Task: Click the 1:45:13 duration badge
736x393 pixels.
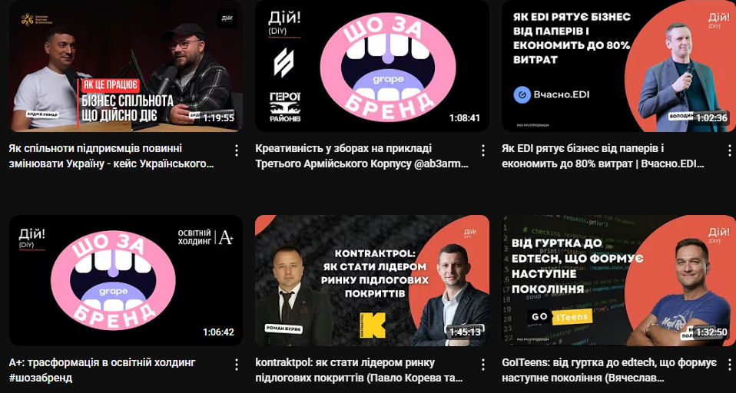Action: click(x=465, y=332)
